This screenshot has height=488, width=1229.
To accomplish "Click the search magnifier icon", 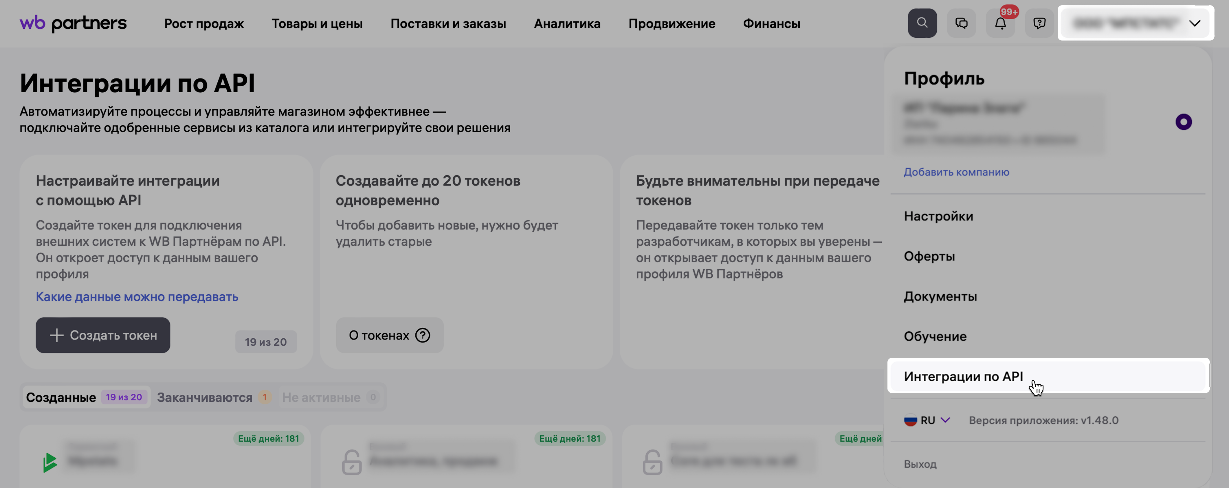I will click(x=922, y=23).
